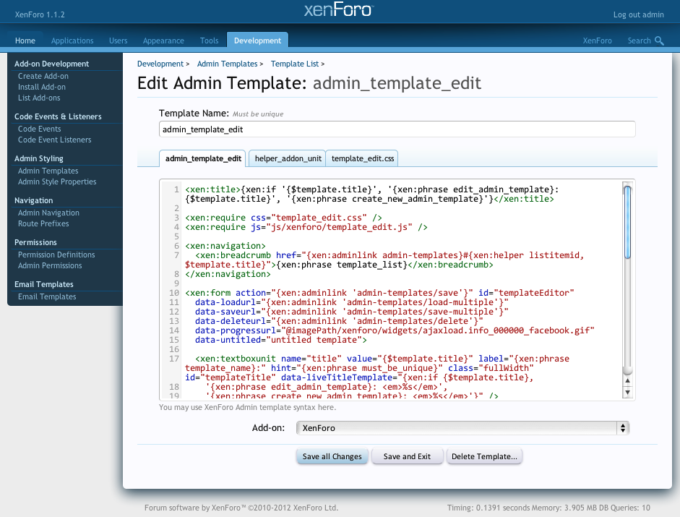Viewport: 680px width, 517px height.
Task: Open the Add-on dropdown
Action: coord(462,428)
